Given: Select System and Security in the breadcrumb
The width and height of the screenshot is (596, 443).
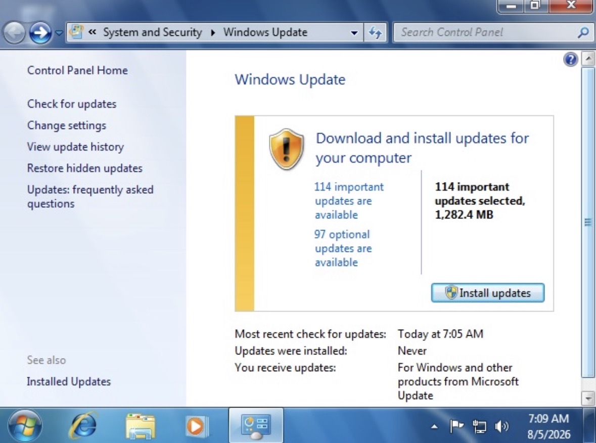Looking at the screenshot, I should click(x=153, y=32).
